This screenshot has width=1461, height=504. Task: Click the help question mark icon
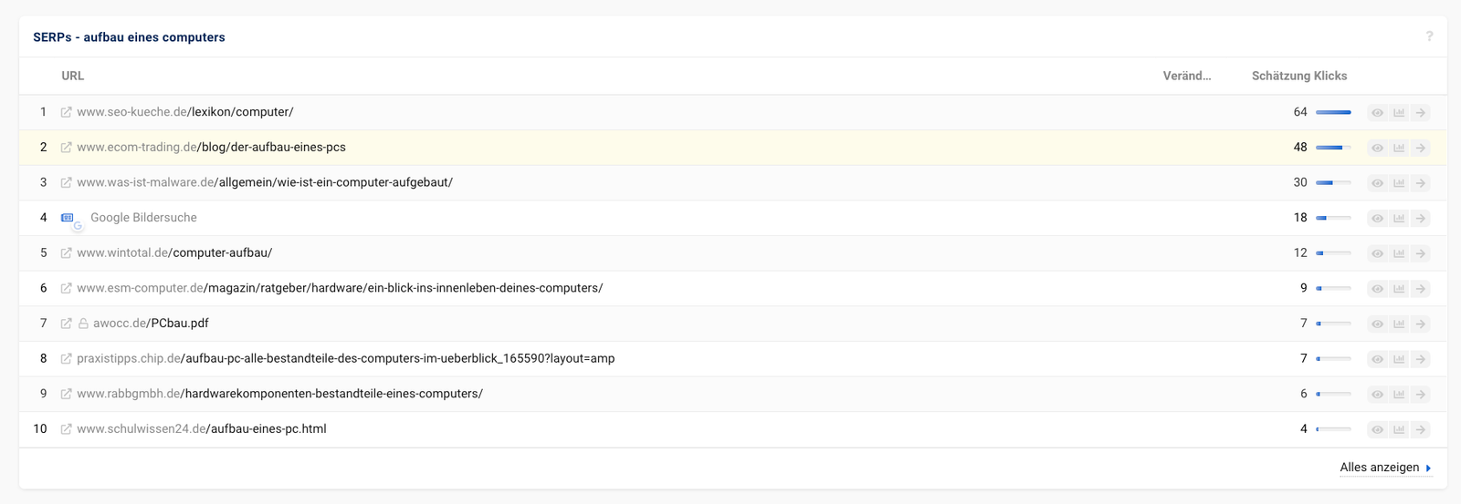pyautogui.click(x=1429, y=36)
